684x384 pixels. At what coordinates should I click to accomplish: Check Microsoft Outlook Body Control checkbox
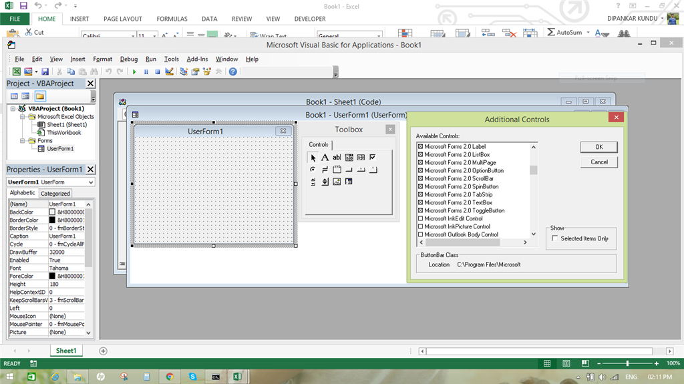click(x=421, y=234)
